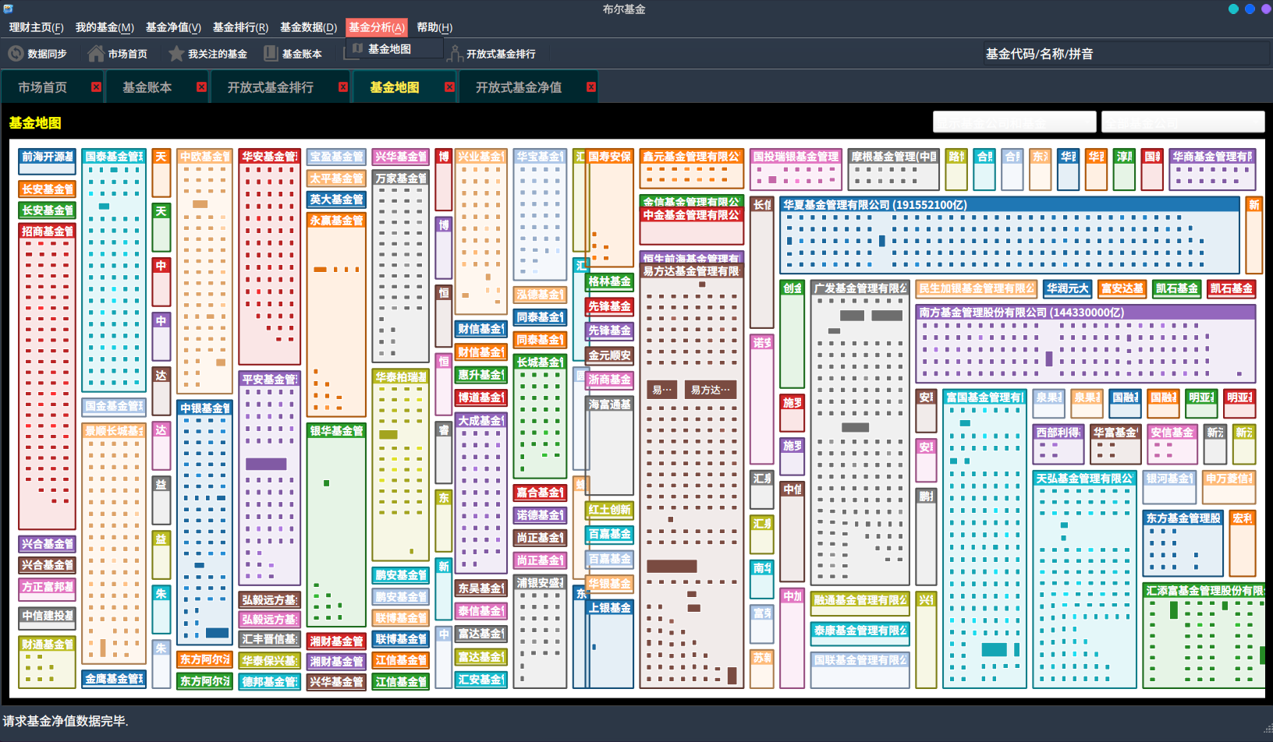Select the 永赢基金管 block header
This screenshot has height=742, width=1273.
tap(336, 221)
